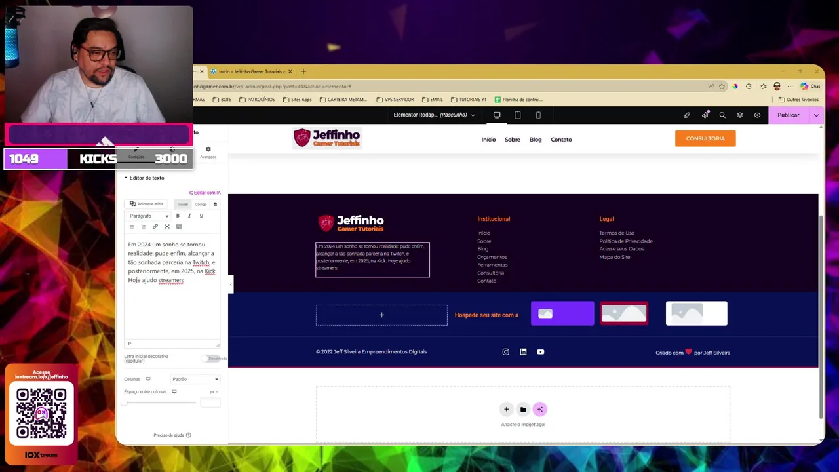Click the CONSULTORIA button
Screen dimensions: 839x472
705,138
